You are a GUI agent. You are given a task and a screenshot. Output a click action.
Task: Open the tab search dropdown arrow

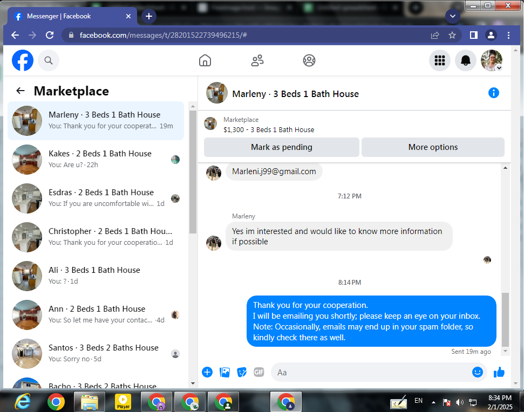(x=452, y=16)
